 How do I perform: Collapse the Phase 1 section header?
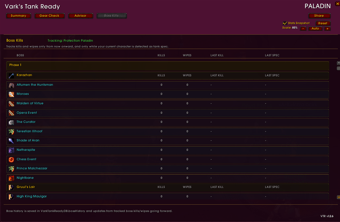(x=168, y=65)
